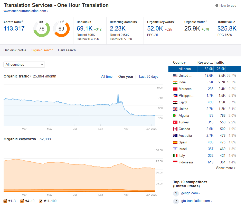Click the 496 keywords value for Spain
This screenshot has height=206, width=246.
point(211,142)
